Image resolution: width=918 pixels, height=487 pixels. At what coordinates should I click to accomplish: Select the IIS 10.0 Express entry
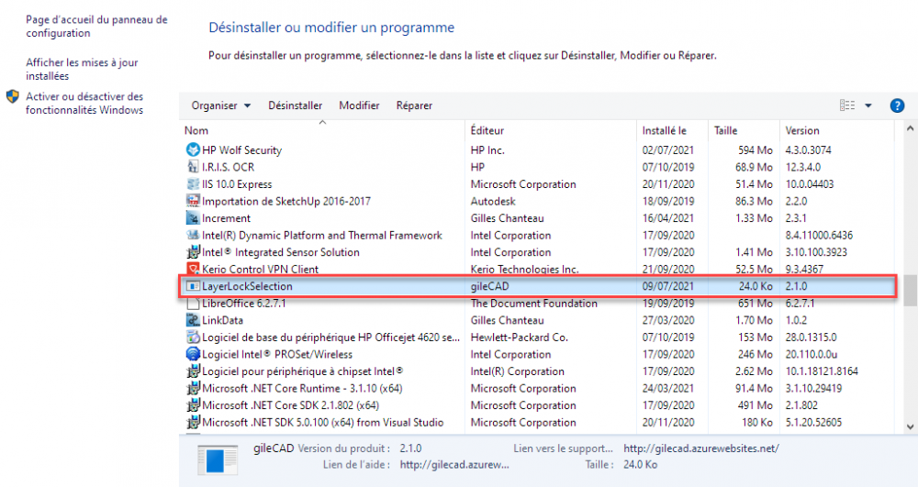[x=237, y=184]
